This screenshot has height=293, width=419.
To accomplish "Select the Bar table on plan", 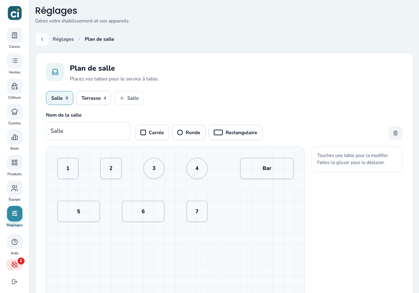I will coord(267,168).
